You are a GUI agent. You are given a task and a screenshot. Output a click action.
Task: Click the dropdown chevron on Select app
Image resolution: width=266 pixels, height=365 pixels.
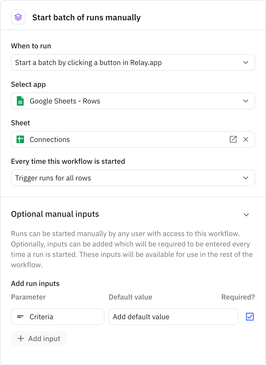click(x=245, y=101)
